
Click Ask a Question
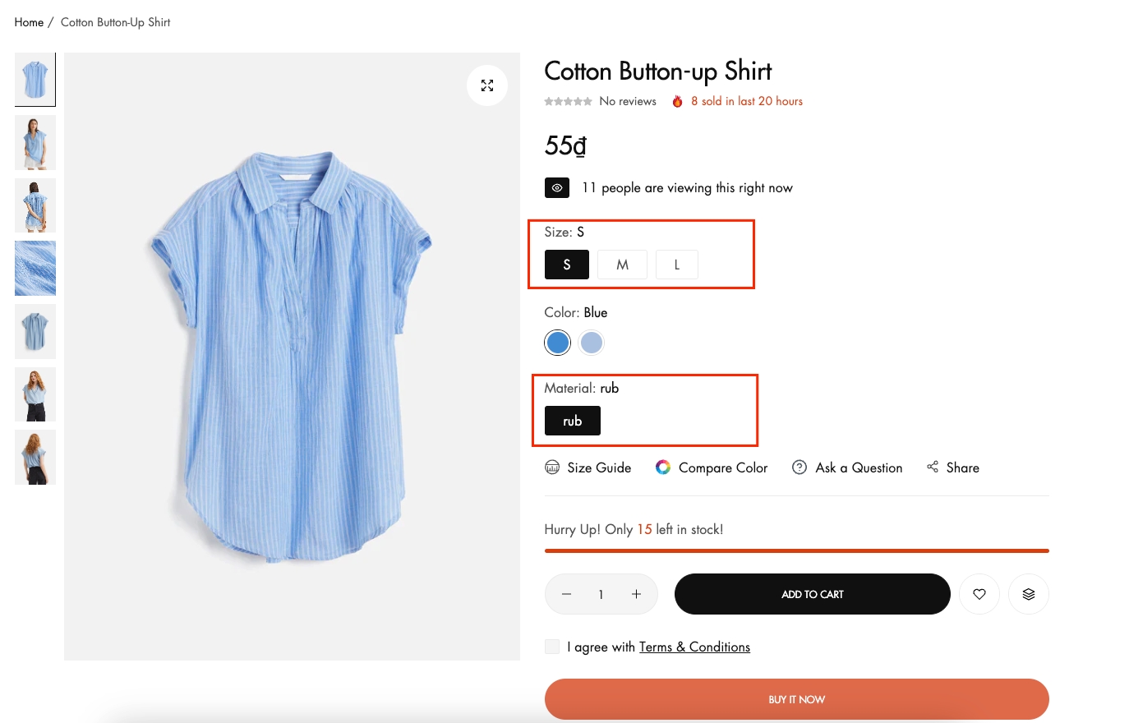(847, 467)
